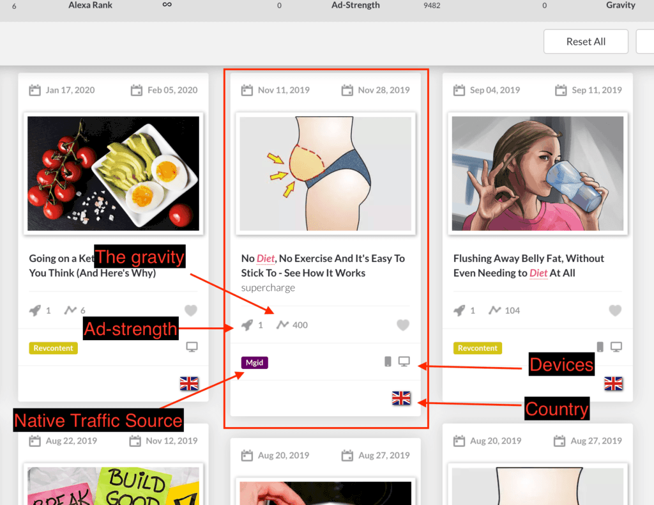The height and width of the screenshot is (505, 654).
Task: Click the UK flag on keto ad card
Action: (189, 384)
